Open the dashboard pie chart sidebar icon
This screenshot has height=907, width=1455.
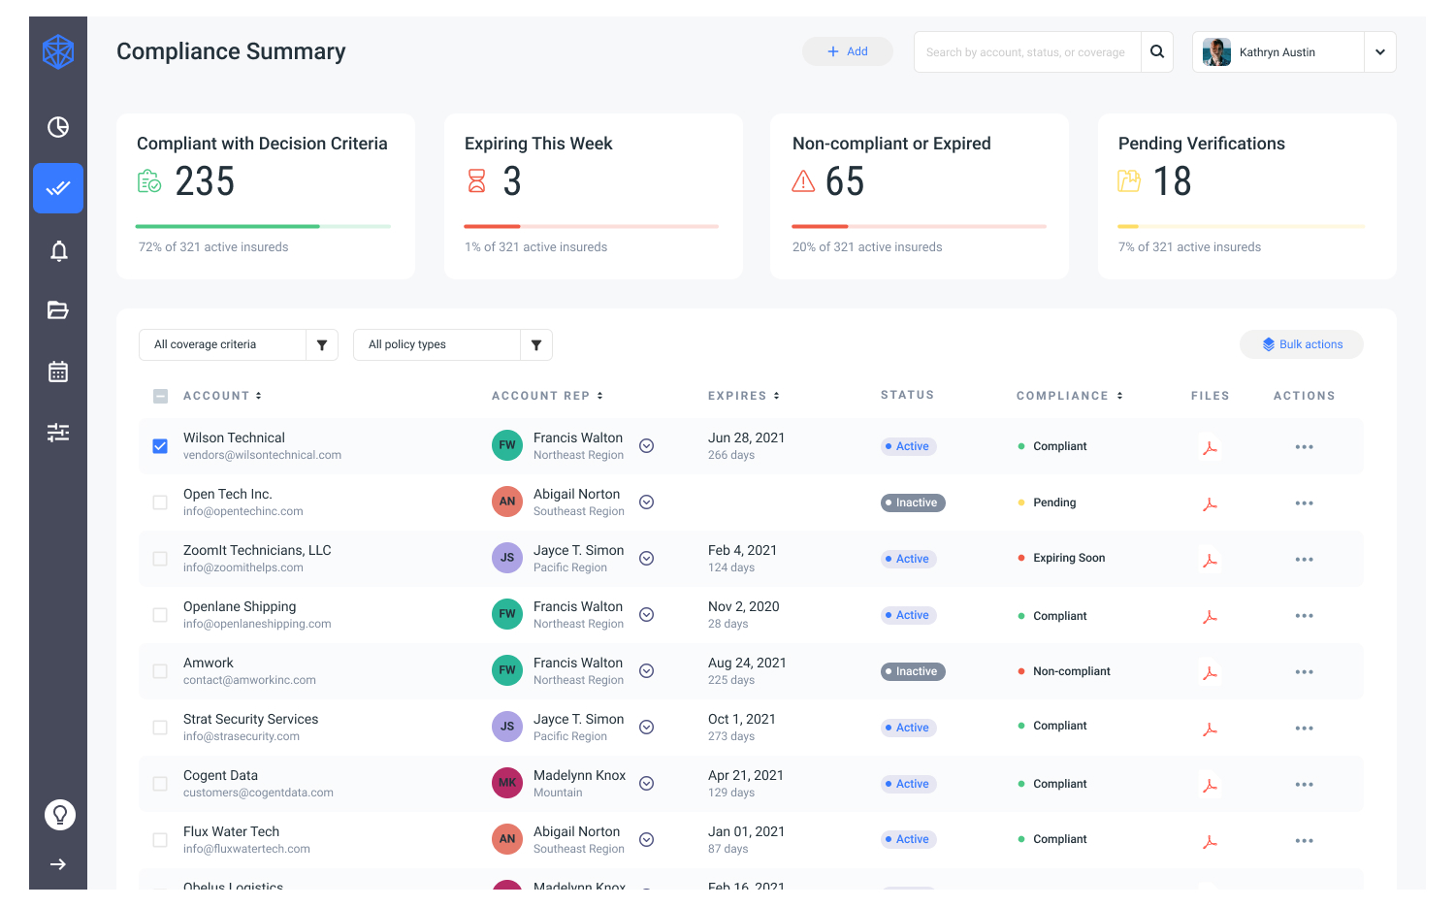point(58,127)
